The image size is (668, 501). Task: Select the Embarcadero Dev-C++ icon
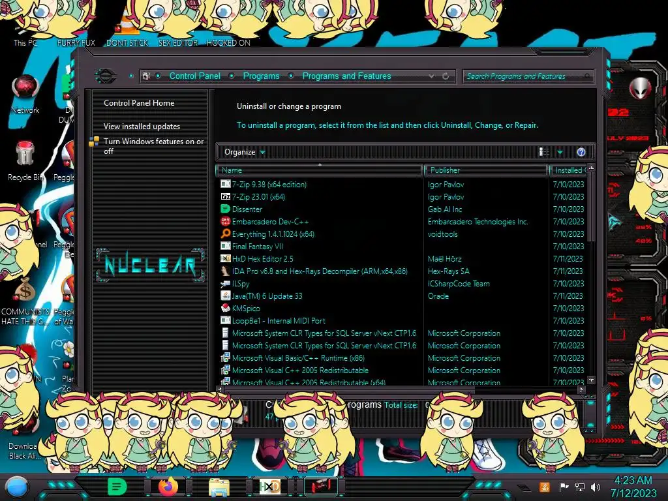pos(225,221)
